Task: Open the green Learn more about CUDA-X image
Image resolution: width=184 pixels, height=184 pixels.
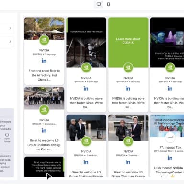Action: point(128,42)
